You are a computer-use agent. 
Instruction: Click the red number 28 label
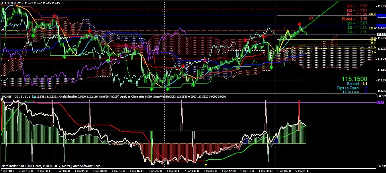(x=310, y=18)
